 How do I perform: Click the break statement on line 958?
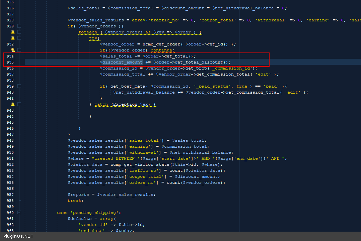(75, 201)
